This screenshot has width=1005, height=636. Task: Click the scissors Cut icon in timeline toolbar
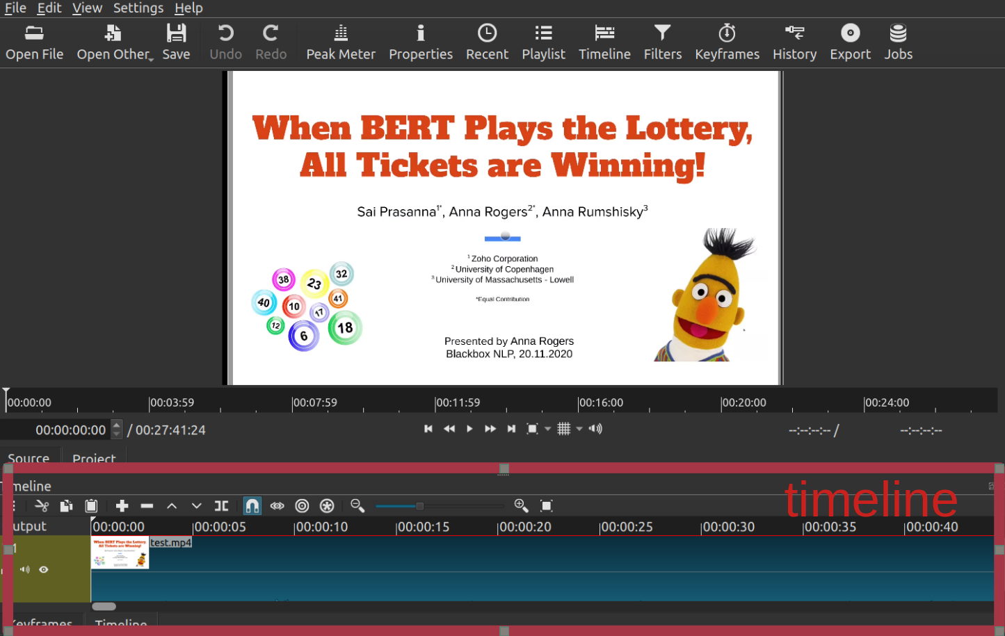(42, 506)
